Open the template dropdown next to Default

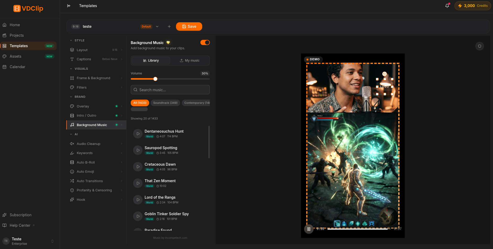[157, 26]
